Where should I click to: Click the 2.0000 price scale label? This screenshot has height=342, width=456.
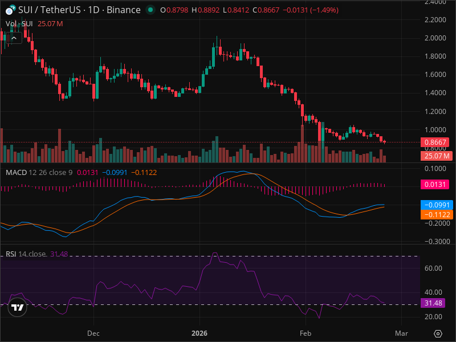tap(435, 38)
